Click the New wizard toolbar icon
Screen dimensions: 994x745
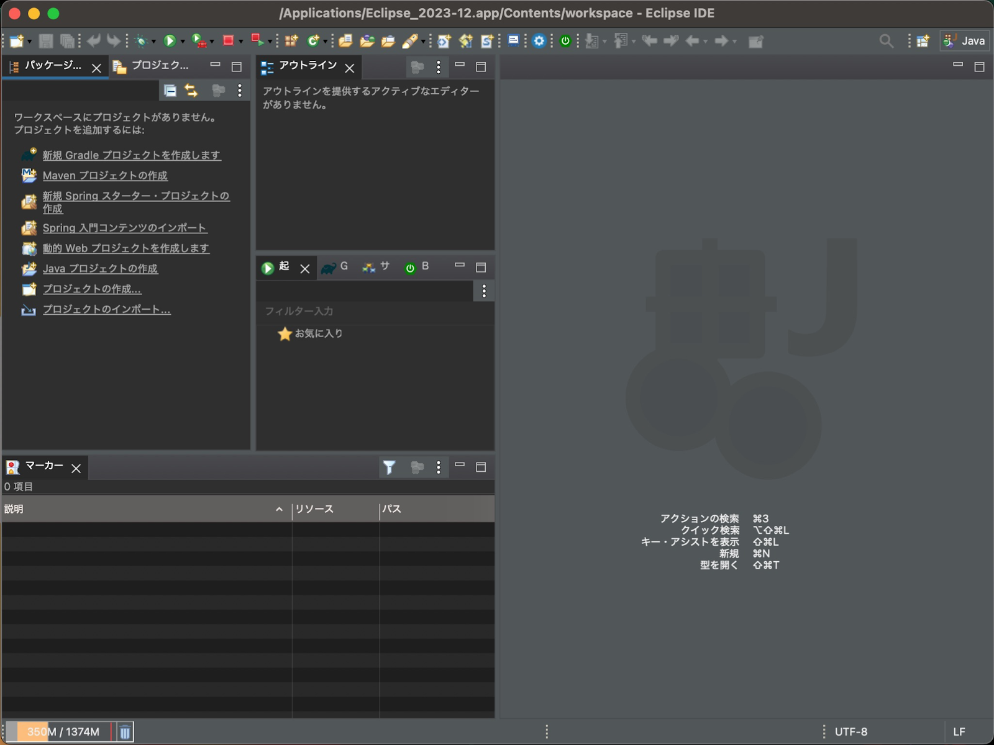click(x=16, y=41)
